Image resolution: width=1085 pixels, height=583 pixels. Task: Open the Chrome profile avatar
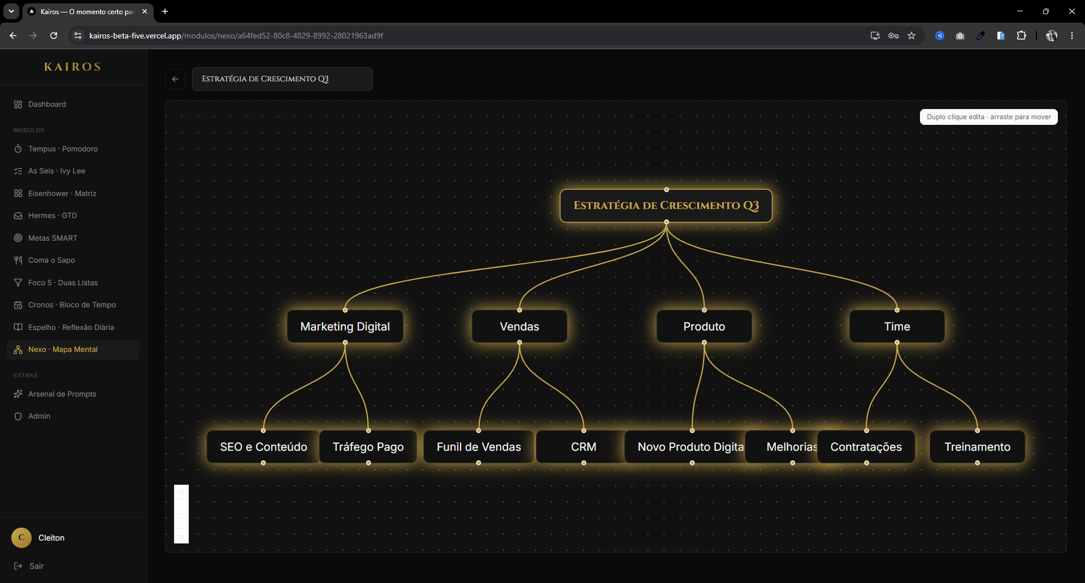pyautogui.click(x=1052, y=36)
